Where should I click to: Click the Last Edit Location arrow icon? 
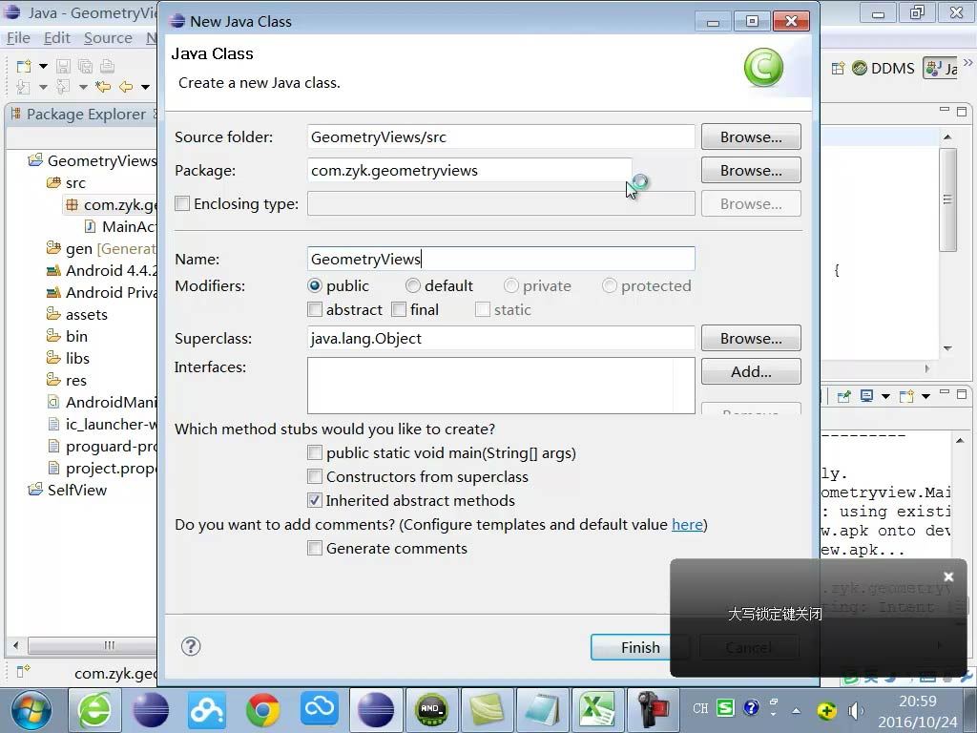coord(103,87)
